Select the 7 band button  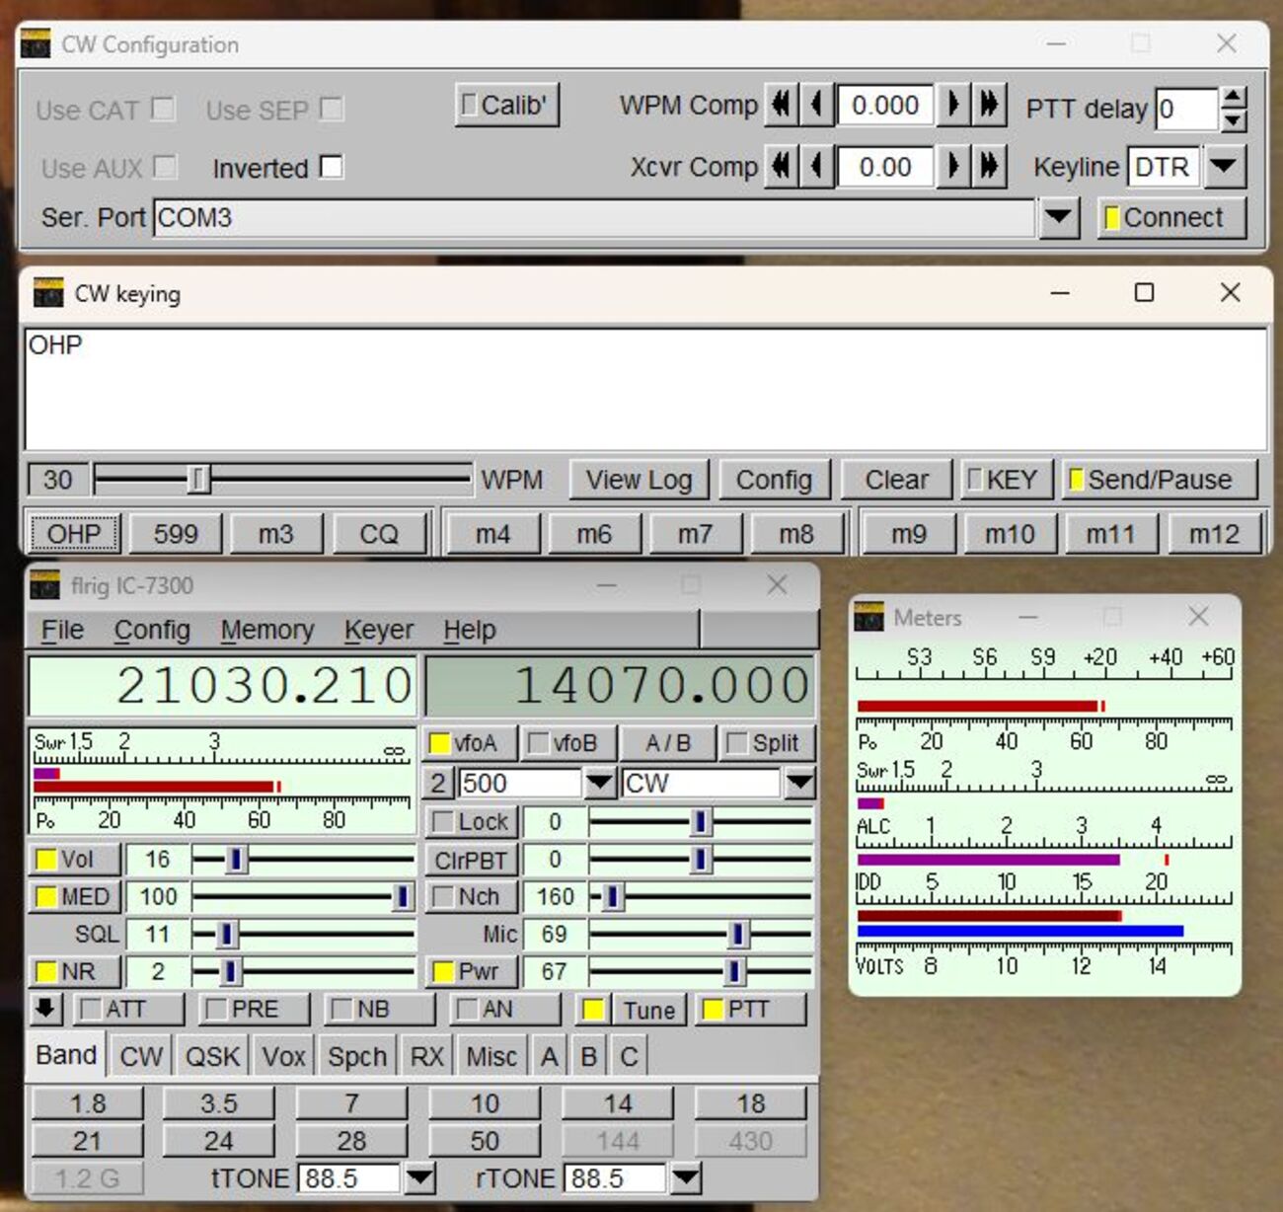point(351,1102)
